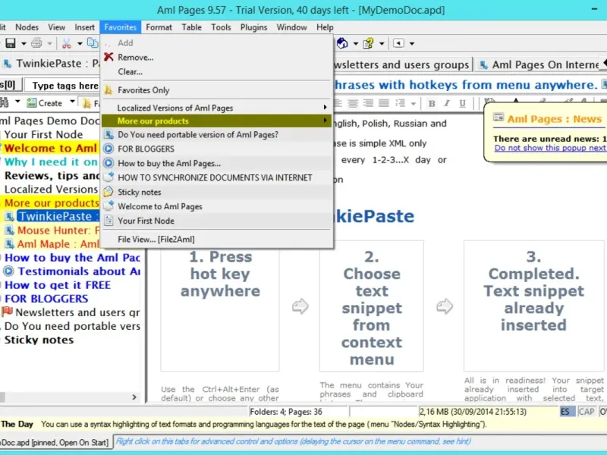Screen dimensions: 607x455
Task: Expand the More our products submenu
Action: click(x=217, y=121)
